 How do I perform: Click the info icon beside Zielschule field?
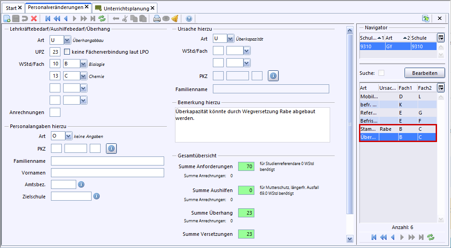click(x=97, y=196)
